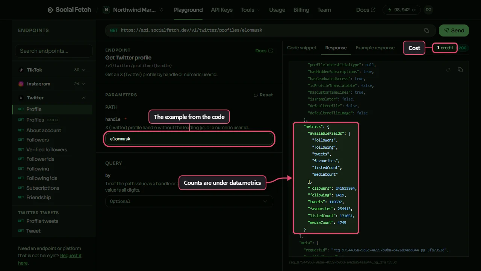The image size is (481, 271).
Task: Click the Social Fetch logo icon
Action: click(x=51, y=10)
